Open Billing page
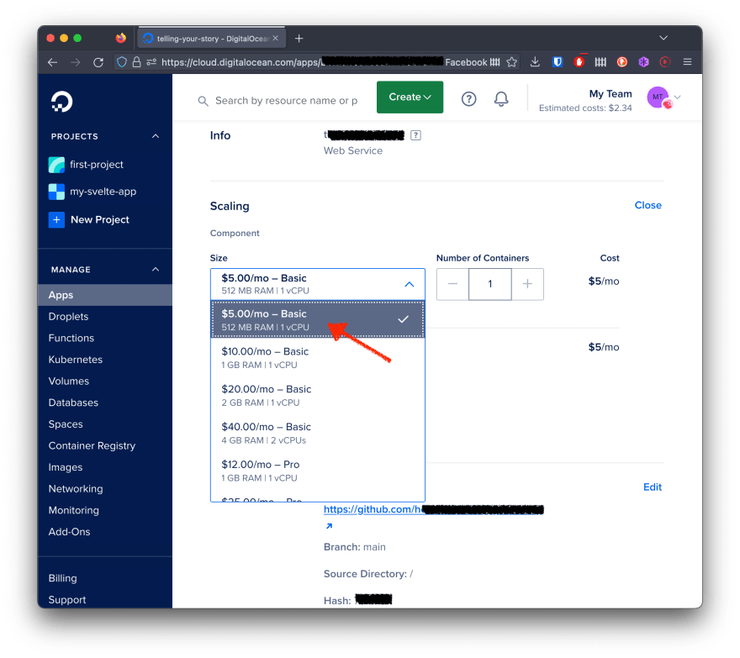740x658 pixels. [62, 578]
